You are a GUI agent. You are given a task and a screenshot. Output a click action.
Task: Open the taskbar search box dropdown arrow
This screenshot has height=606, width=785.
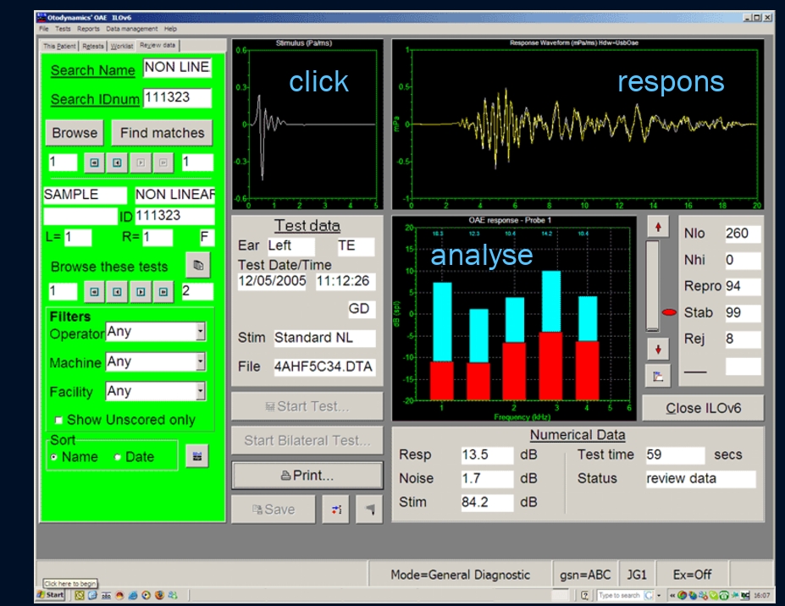659,596
